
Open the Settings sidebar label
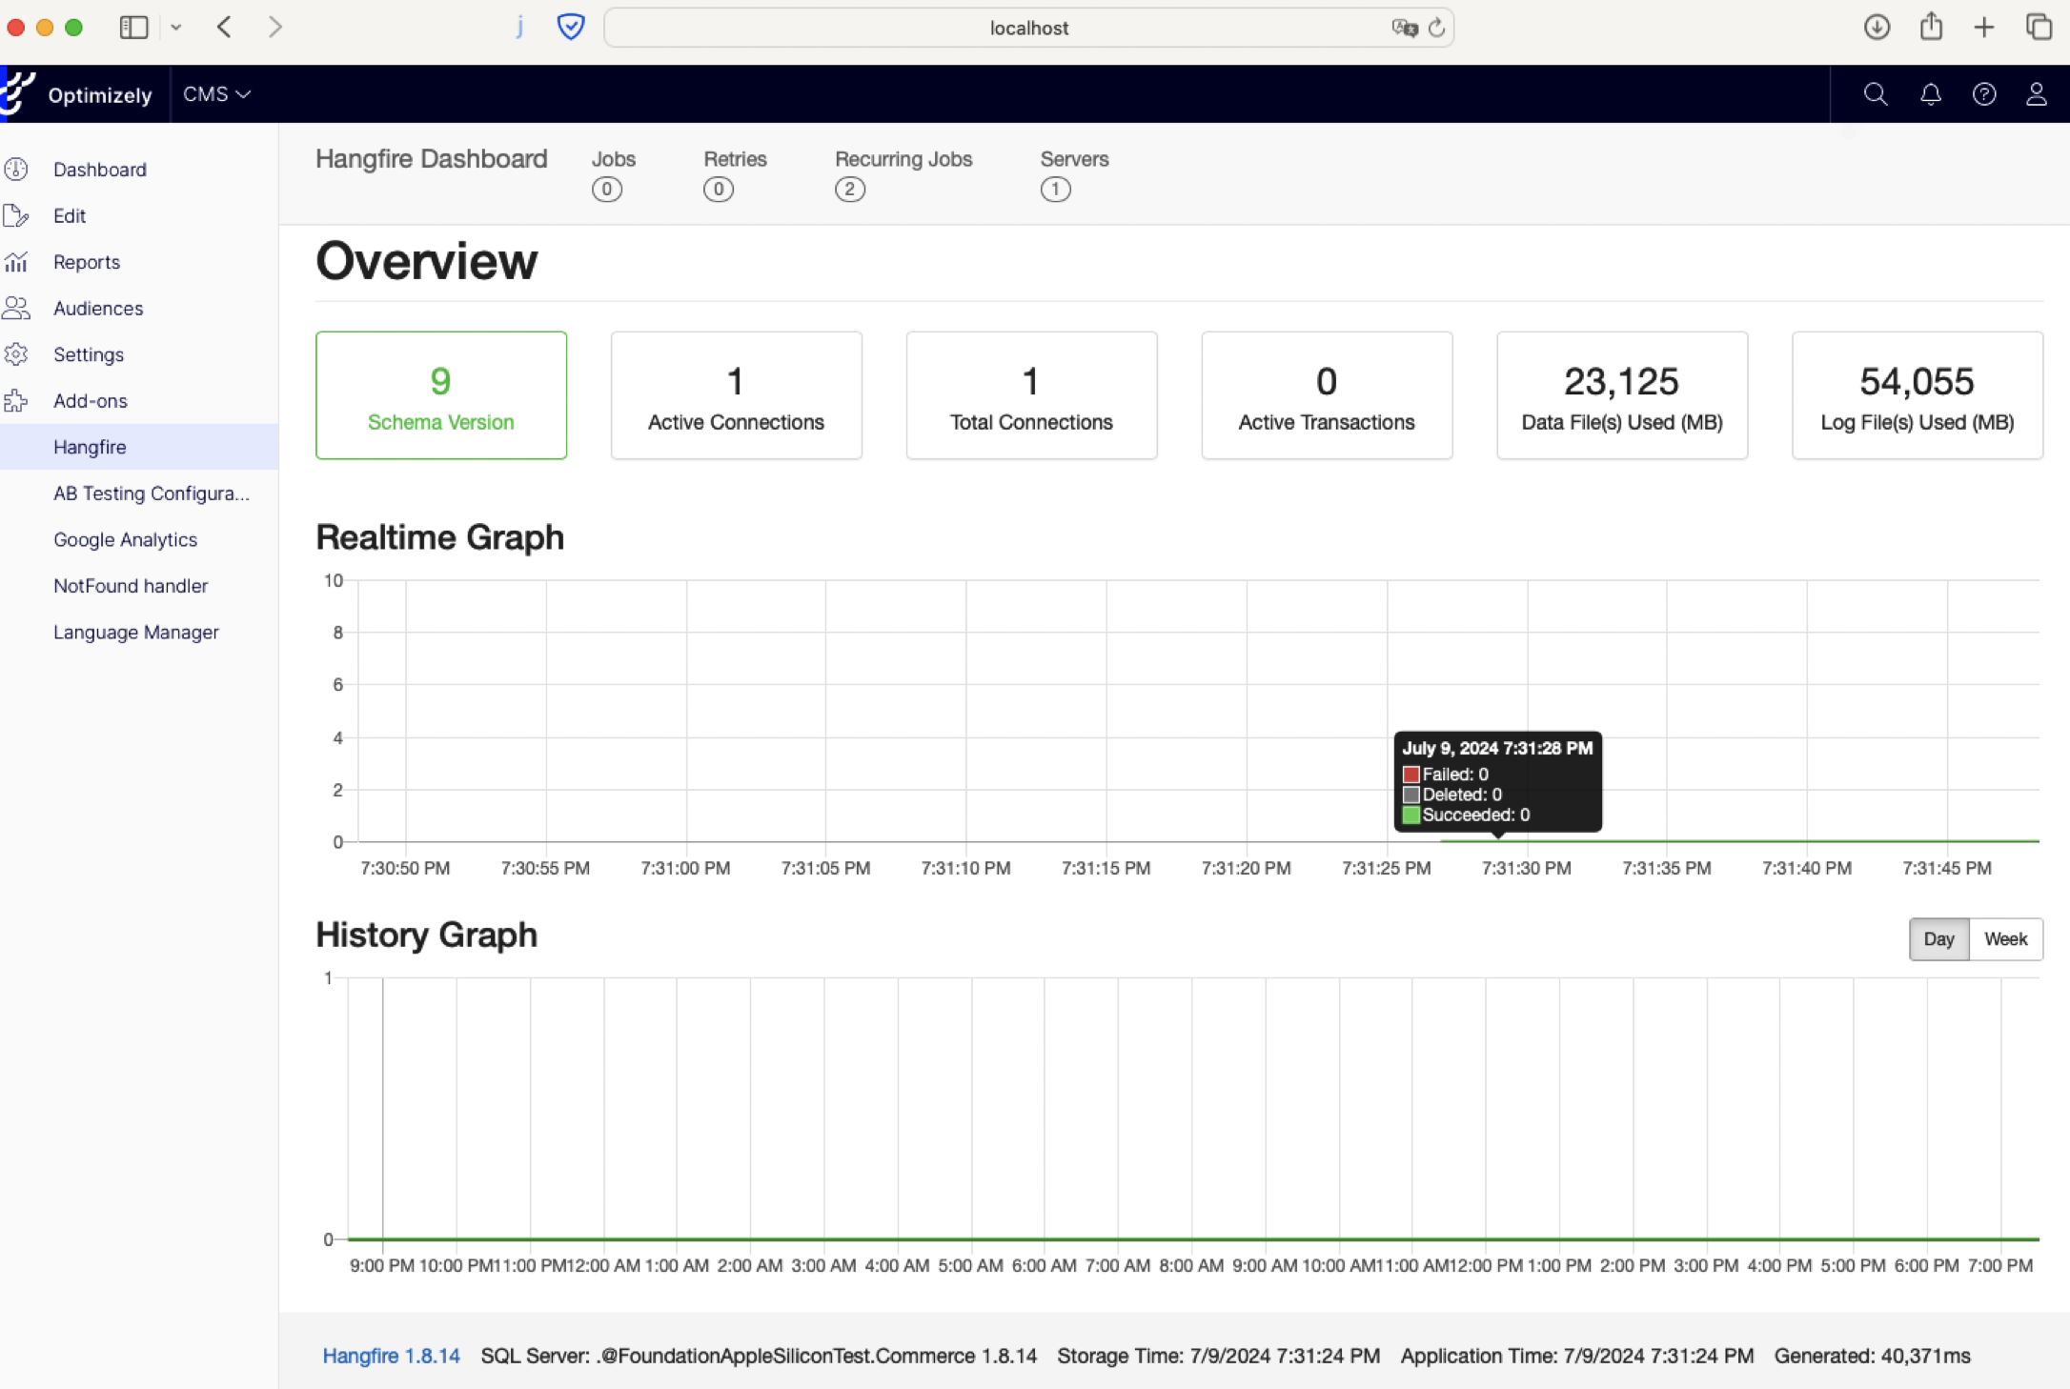(x=89, y=354)
